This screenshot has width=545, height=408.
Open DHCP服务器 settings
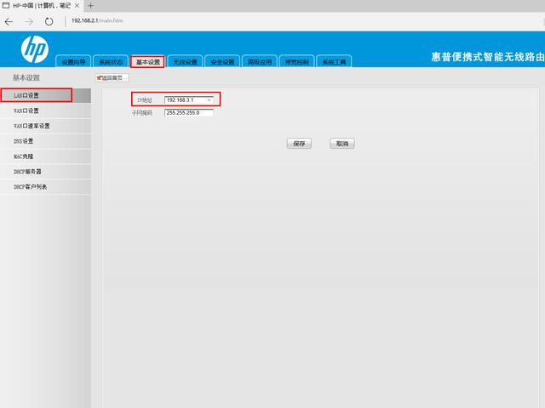[27, 172]
